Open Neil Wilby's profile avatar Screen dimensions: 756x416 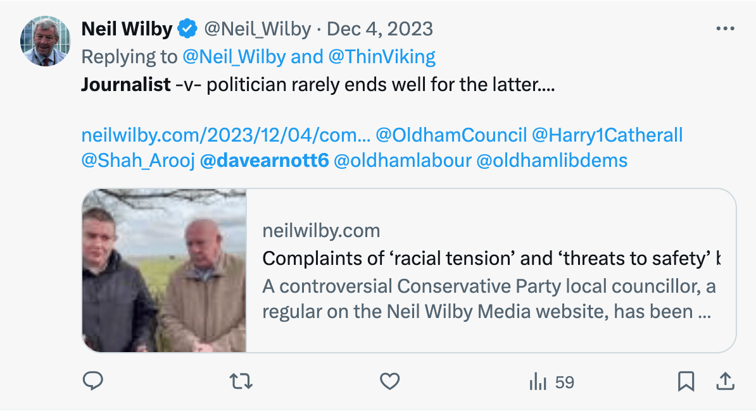pos(46,41)
